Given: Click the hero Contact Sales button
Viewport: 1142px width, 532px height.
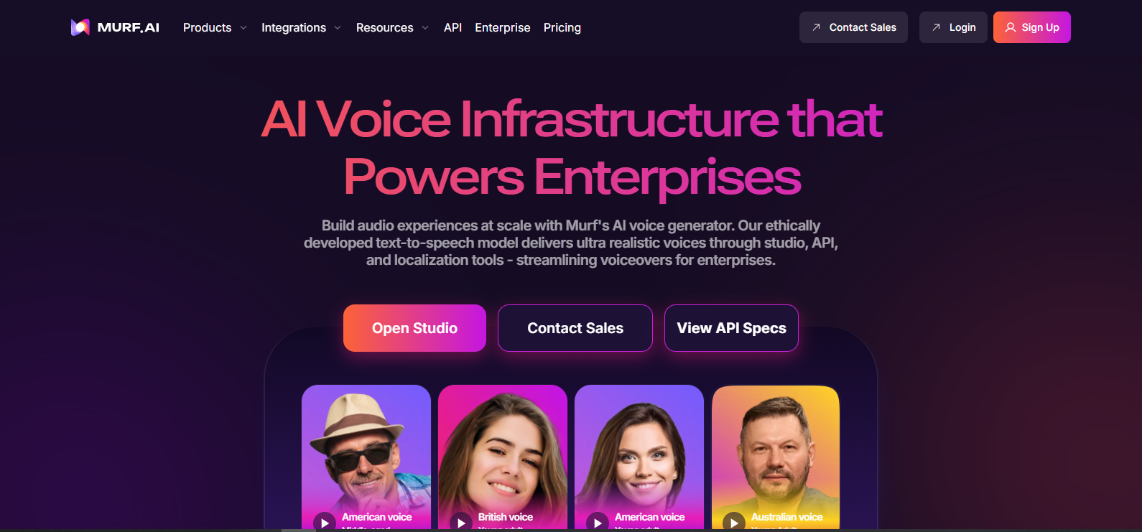Looking at the screenshot, I should 575,328.
